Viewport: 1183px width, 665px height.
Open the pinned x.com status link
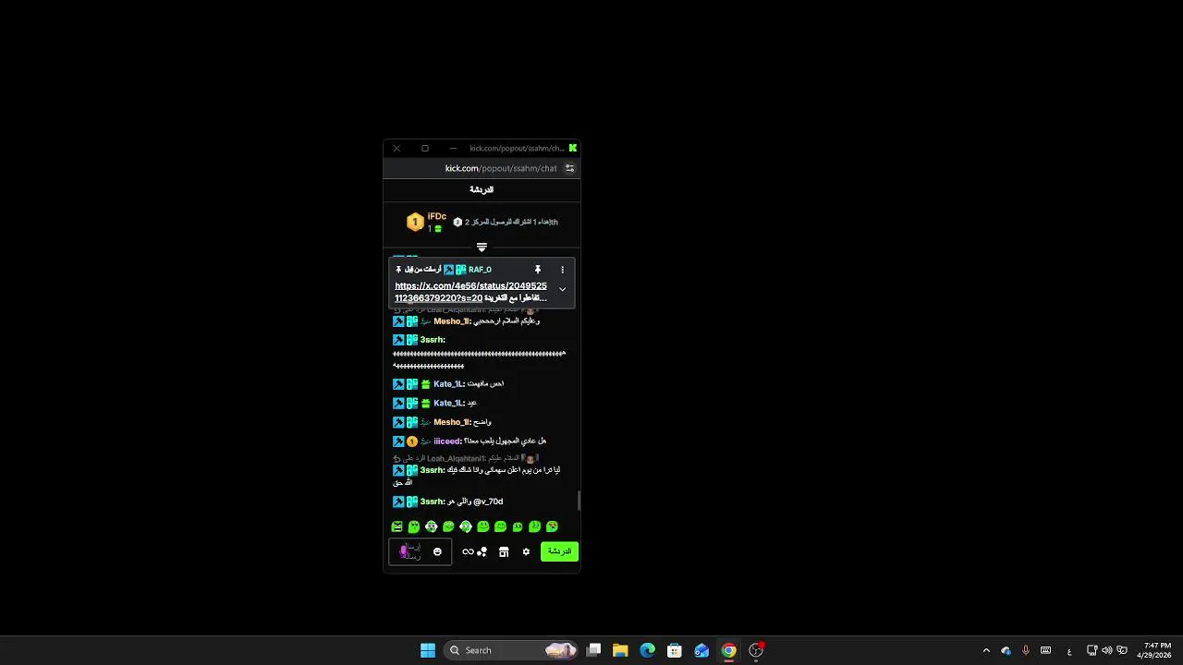click(470, 292)
